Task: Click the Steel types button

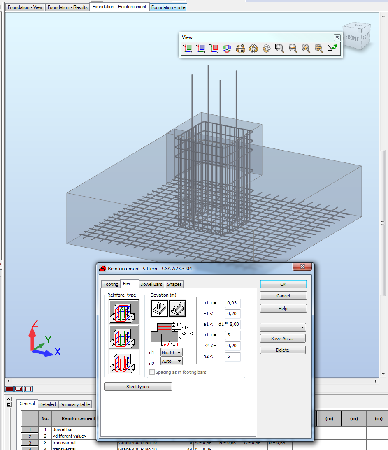Action: pyautogui.click(x=137, y=386)
